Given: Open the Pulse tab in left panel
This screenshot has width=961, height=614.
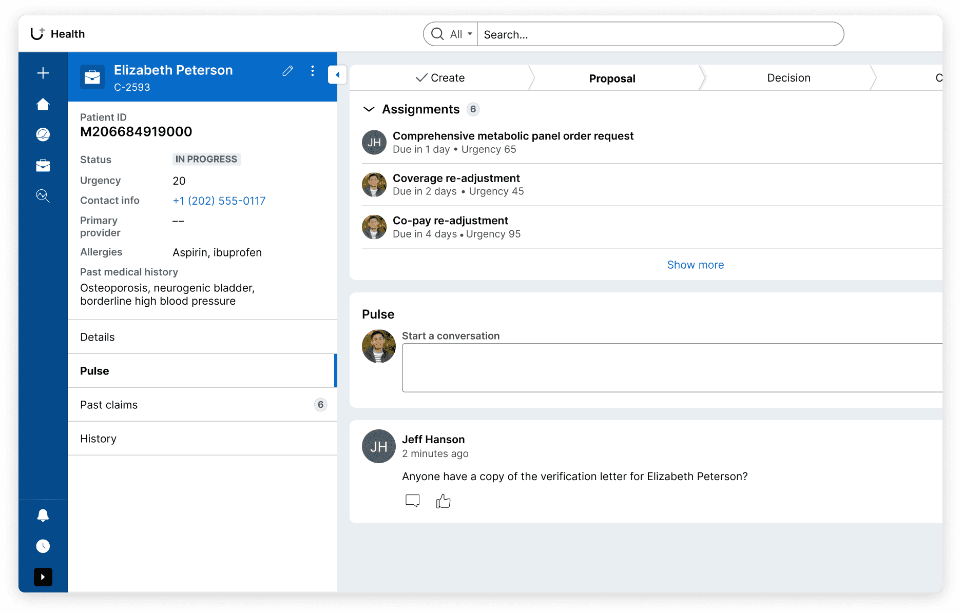Looking at the screenshot, I should click(x=202, y=371).
